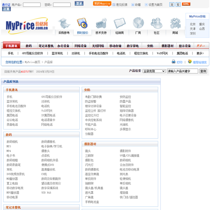The height and width of the screenshot is (210, 210).
Task: Open the 数码相机 link under 数码
Action: 12,142
